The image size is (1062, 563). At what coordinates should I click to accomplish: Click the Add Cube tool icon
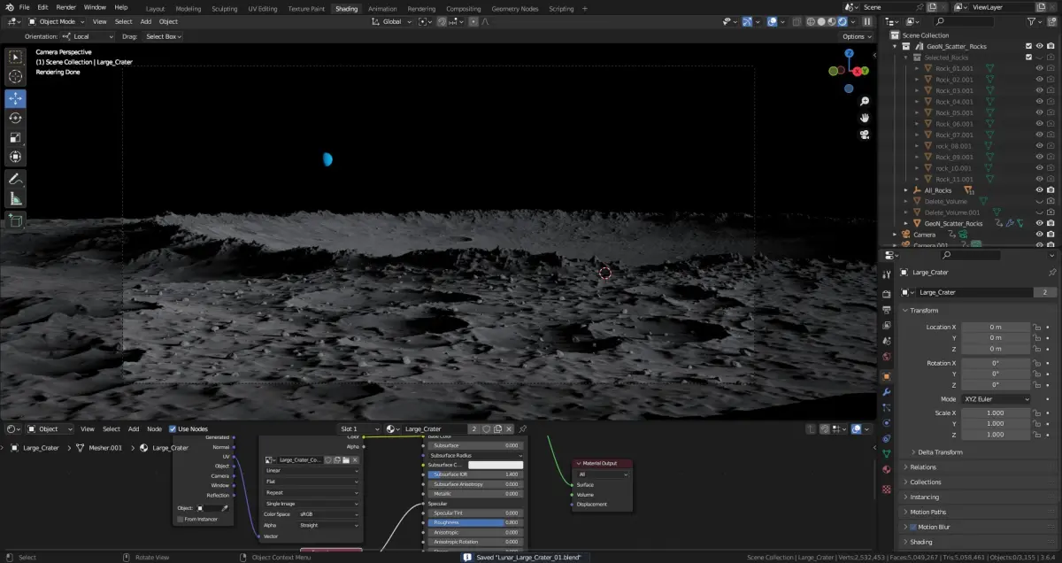15,220
